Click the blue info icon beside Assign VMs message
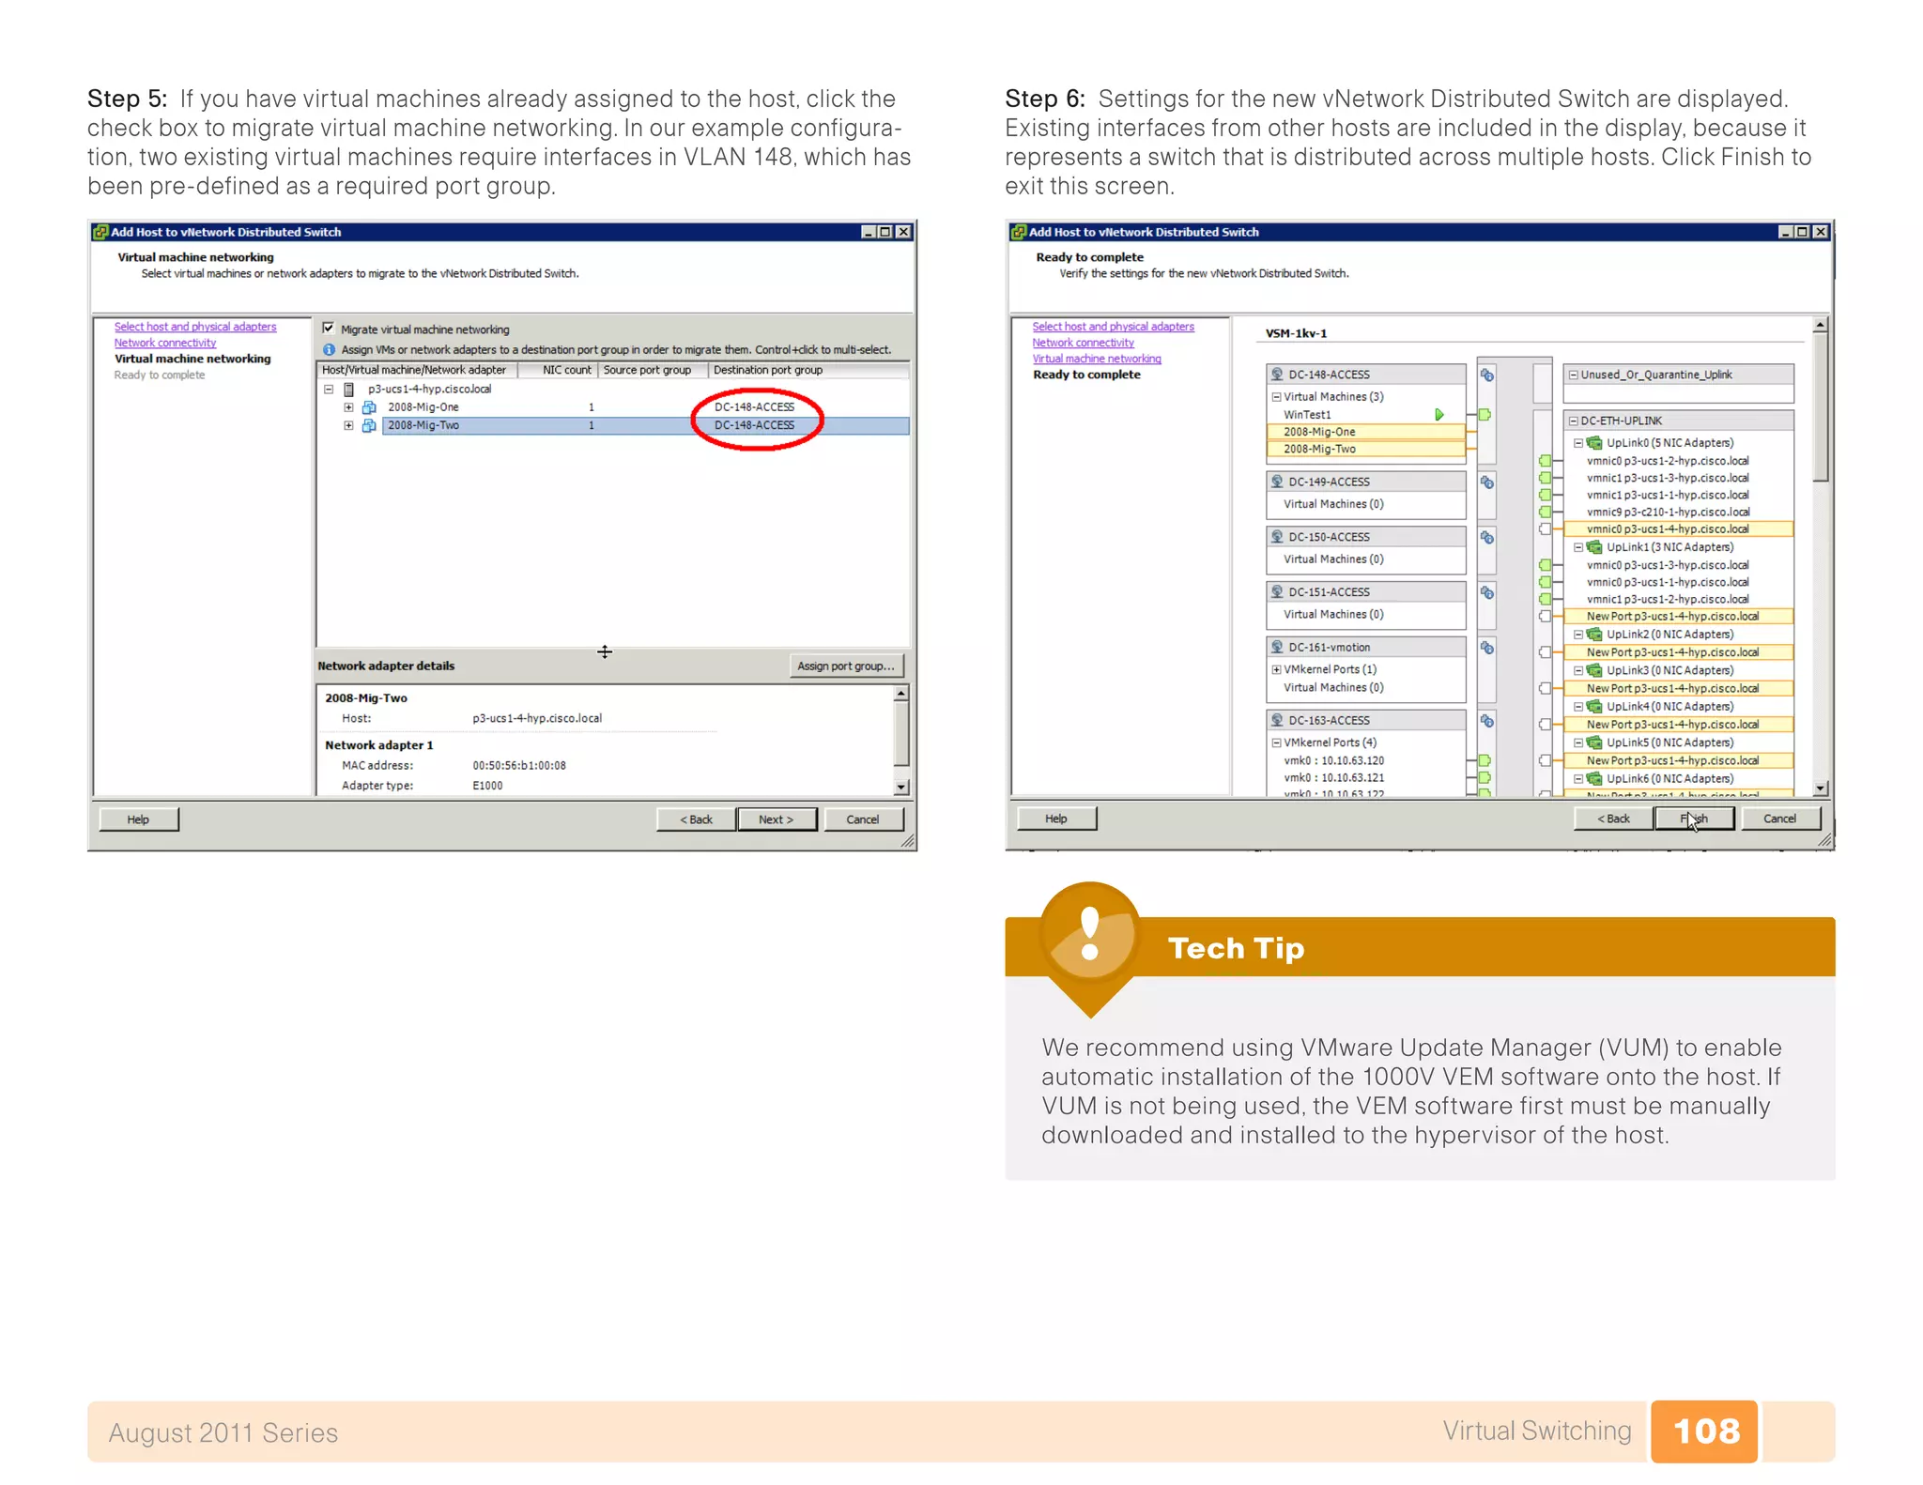Screen dimensions: 1923x1485 pos(329,350)
